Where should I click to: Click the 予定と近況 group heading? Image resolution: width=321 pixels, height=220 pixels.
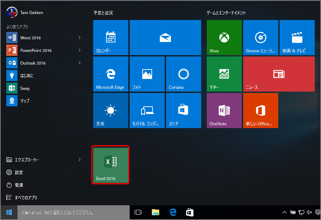[x=103, y=13]
